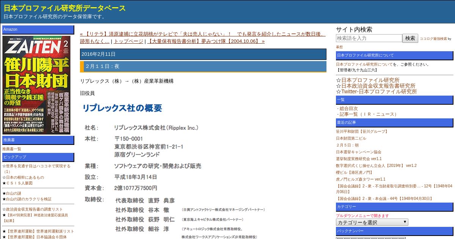Open 記事一覧（ＩＲ・ニュース） link
The height and width of the screenshot is (239, 455).
369,114
